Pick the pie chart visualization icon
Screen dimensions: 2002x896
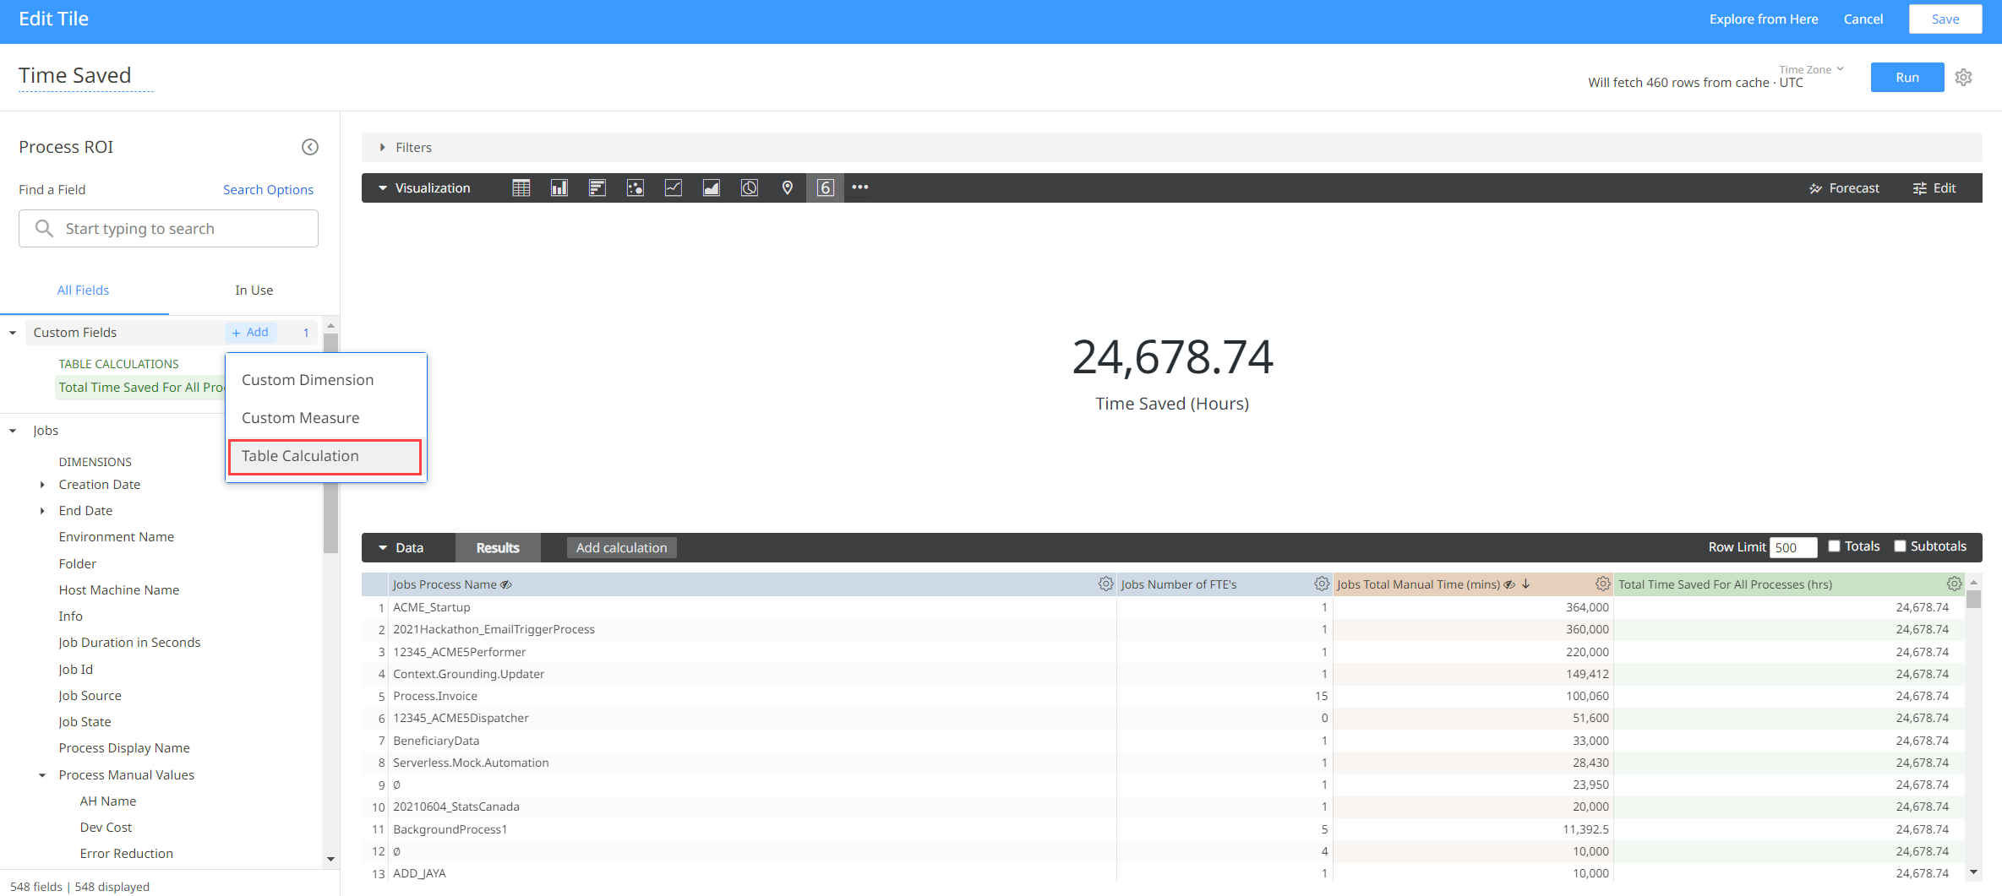(x=749, y=188)
